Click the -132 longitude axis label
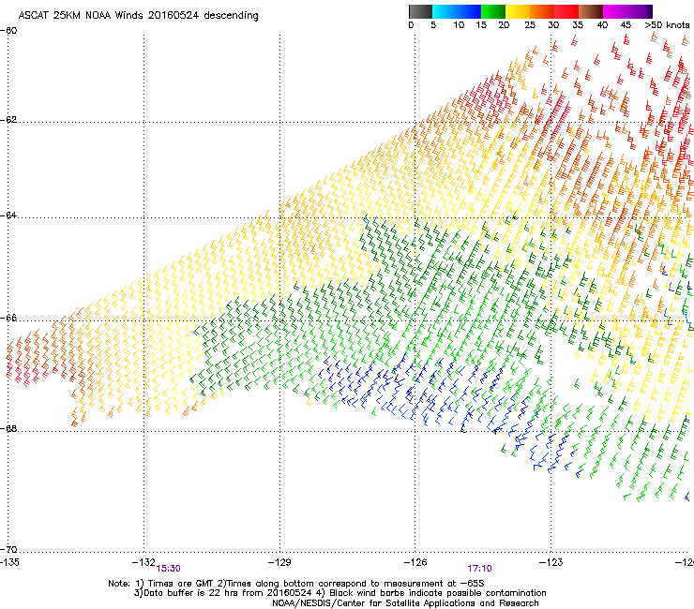 pos(143,562)
